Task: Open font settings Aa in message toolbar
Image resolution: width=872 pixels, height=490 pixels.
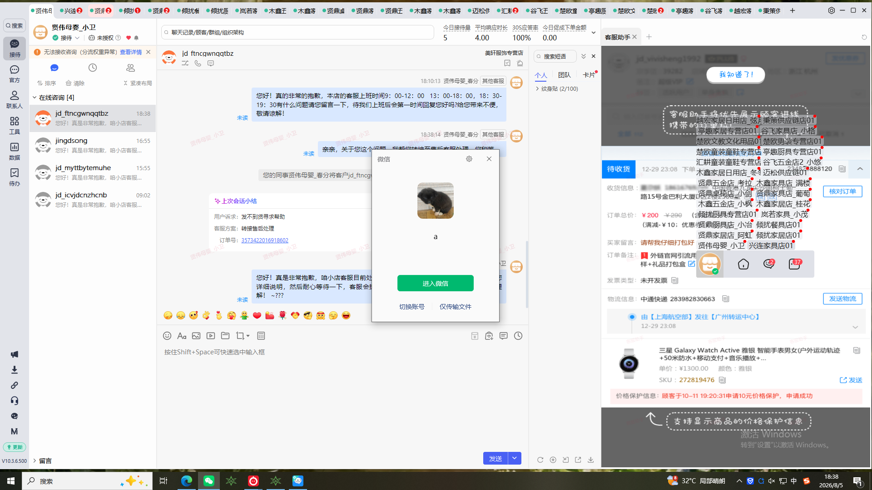Action: 182,336
